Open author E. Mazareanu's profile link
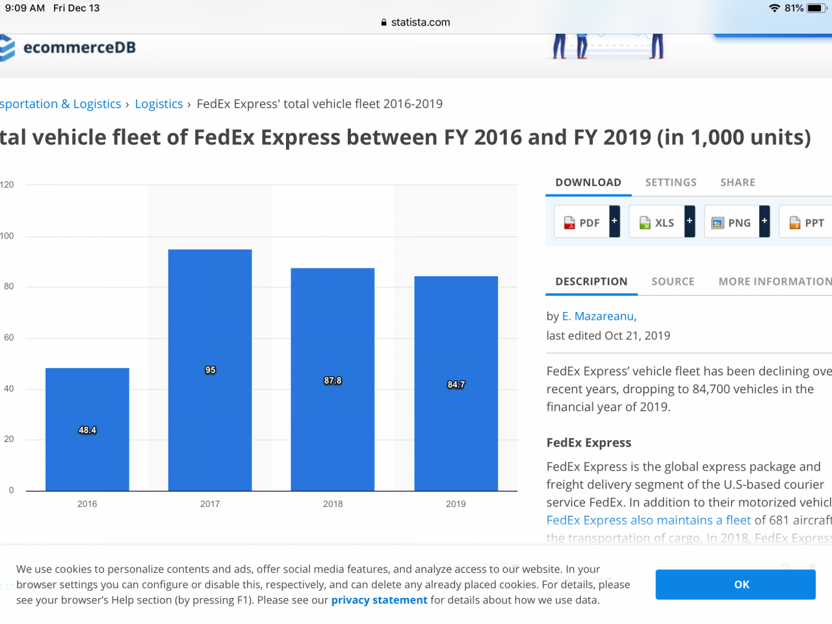This screenshot has width=832, height=624. (x=598, y=316)
